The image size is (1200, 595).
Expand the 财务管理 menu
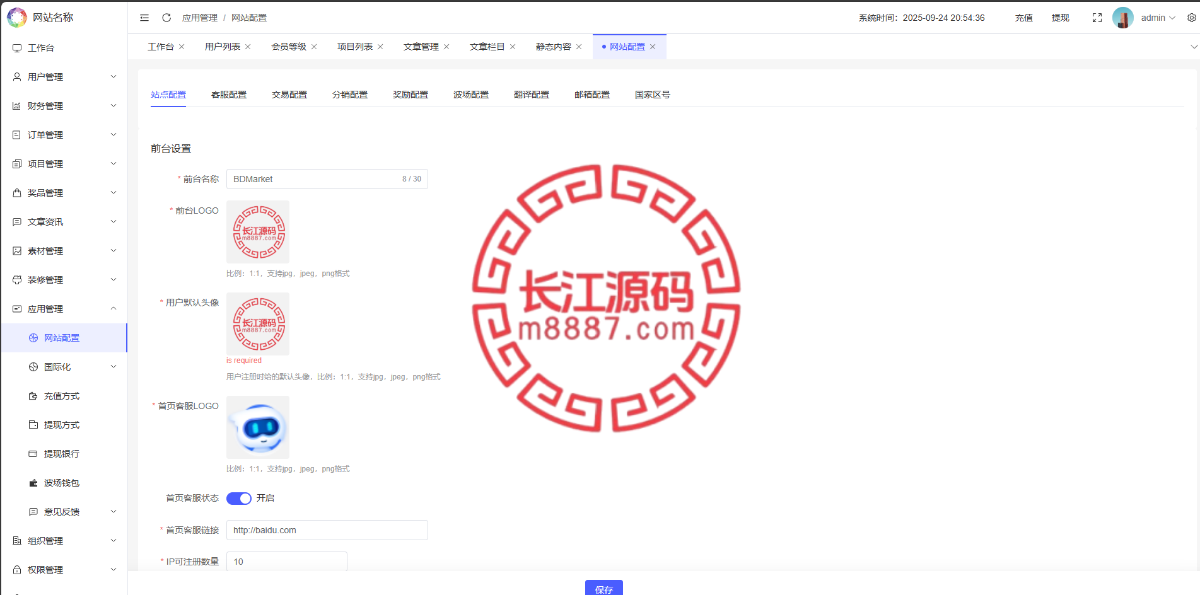pyautogui.click(x=64, y=106)
